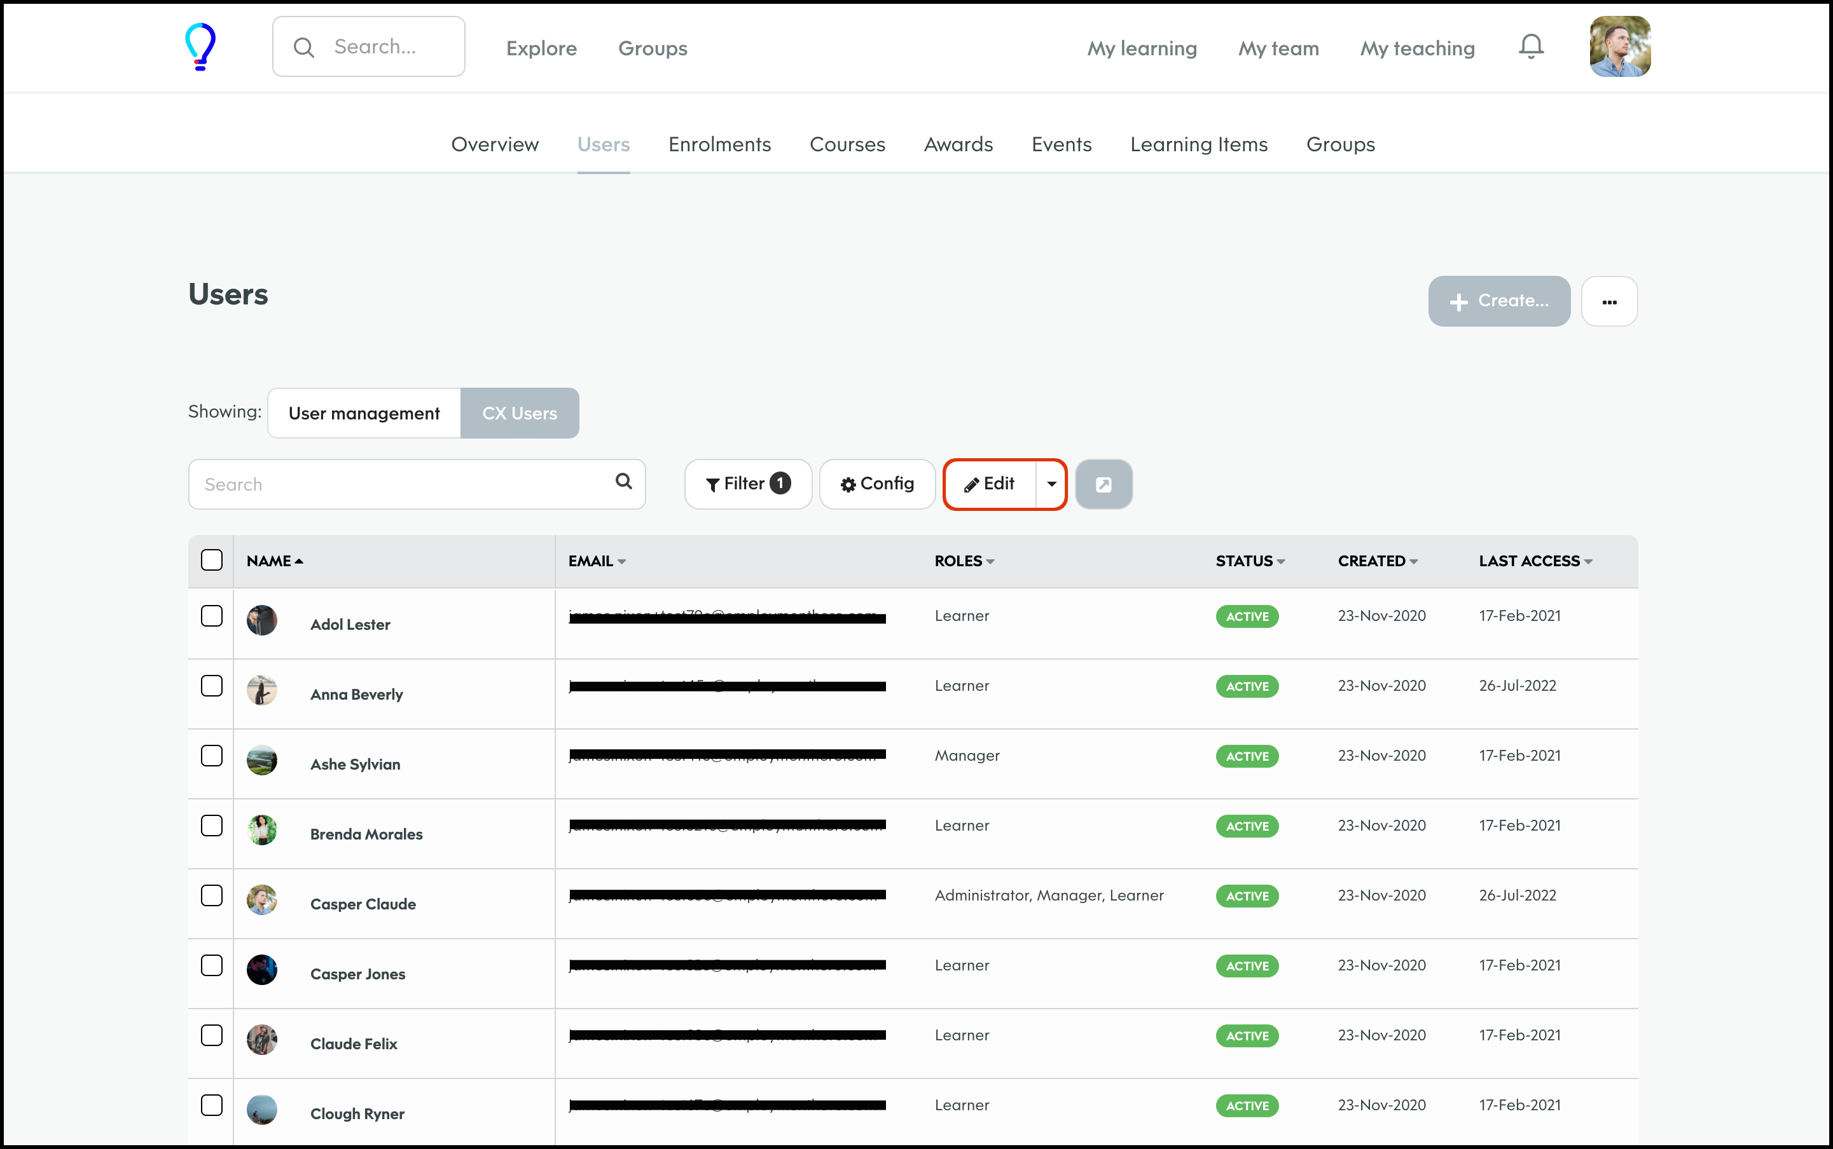Click Casper Claude's avatar thumbnail
The height and width of the screenshot is (1149, 1833).
(x=261, y=900)
